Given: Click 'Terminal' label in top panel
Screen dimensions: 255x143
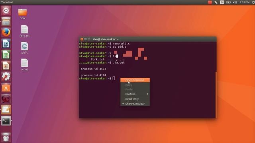Looking at the screenshot, I should click(x=7, y=2).
